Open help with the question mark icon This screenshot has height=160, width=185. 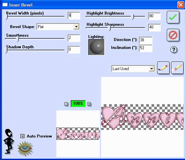(173, 50)
